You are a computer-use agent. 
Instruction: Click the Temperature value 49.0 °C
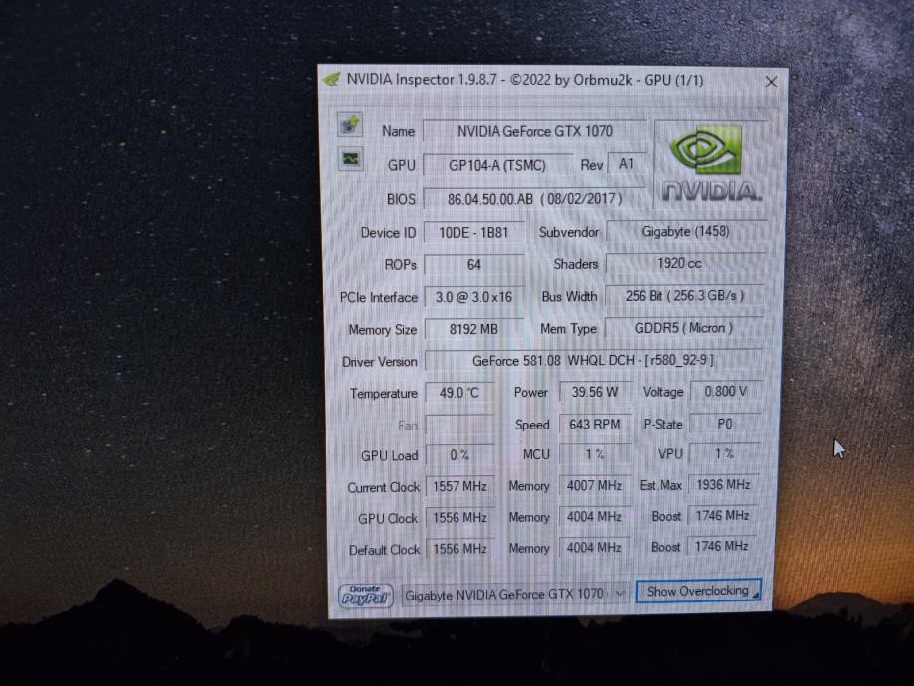tap(459, 393)
